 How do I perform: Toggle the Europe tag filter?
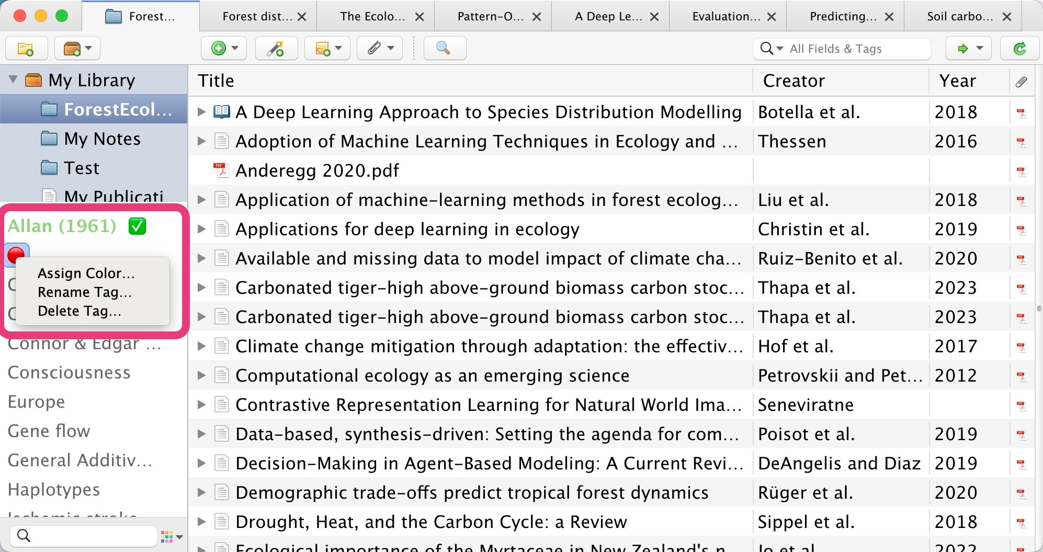[36, 401]
